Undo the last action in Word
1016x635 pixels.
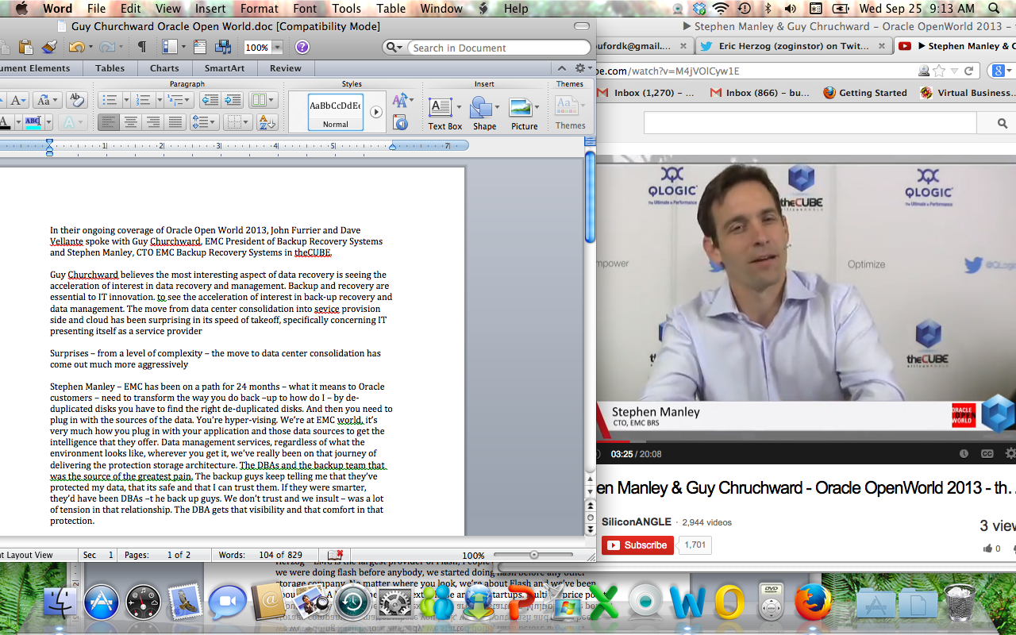pyautogui.click(x=76, y=48)
